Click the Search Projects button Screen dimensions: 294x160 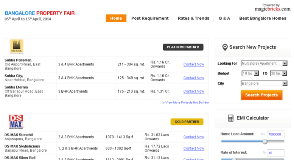point(261,95)
